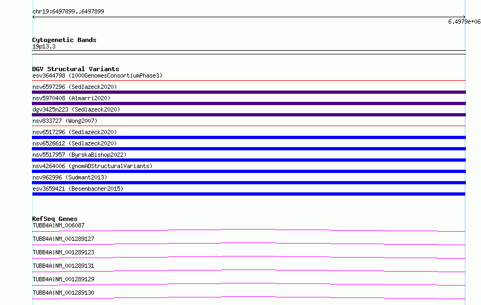Select the Cytogenetic Bands track heading
This screenshot has height=305, width=481.
pos(64,40)
